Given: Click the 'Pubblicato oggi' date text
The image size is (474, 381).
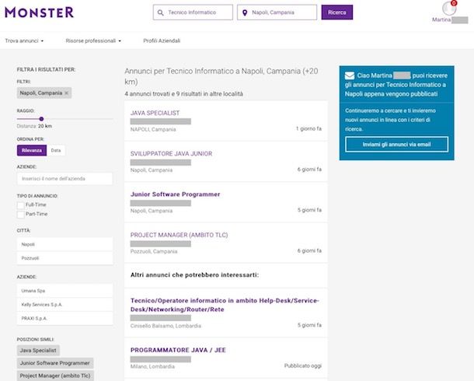Looking at the screenshot, I should coord(303,366).
